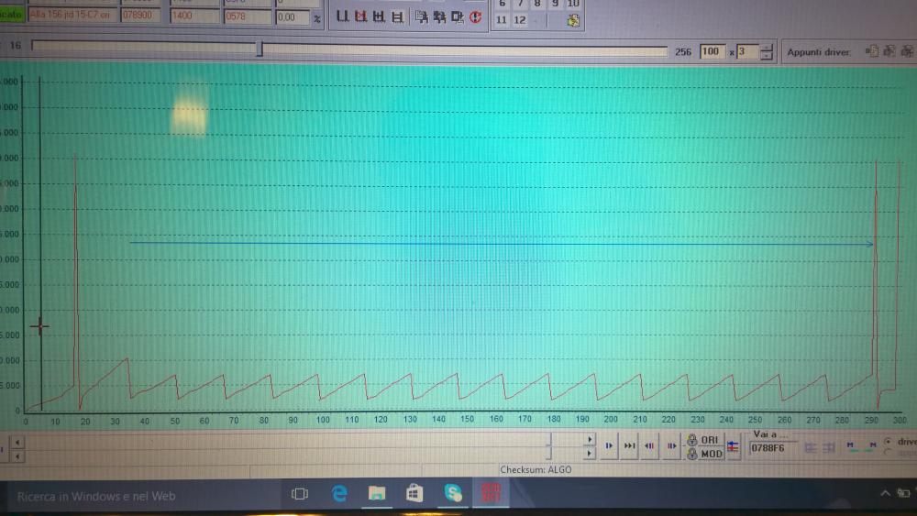Click the Alfa 156 jtd driver name field
Viewport: 917px width, 516px height.
[72, 15]
